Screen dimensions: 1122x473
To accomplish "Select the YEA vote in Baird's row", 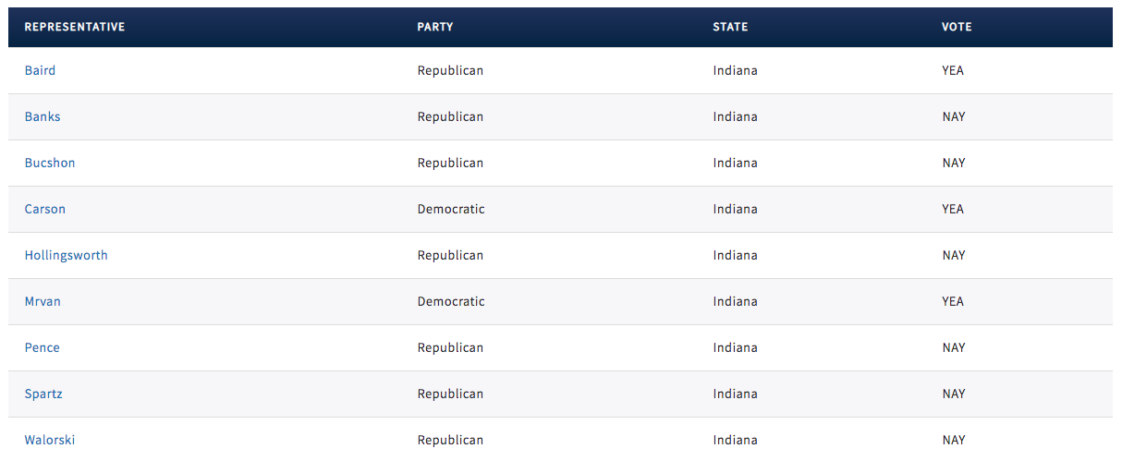I will tap(953, 70).
